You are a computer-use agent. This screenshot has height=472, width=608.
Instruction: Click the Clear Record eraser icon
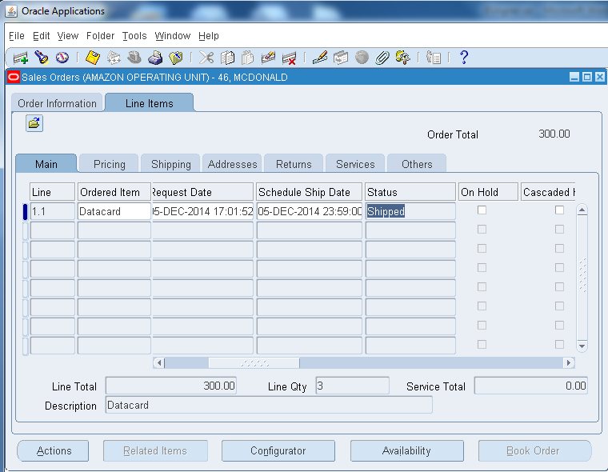[268, 58]
